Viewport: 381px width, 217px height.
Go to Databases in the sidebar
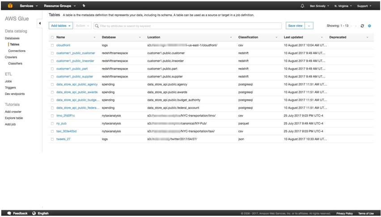(12, 38)
